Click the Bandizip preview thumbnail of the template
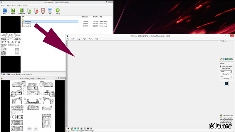Screen dimensions: 235x132 click(x=11, y=44)
